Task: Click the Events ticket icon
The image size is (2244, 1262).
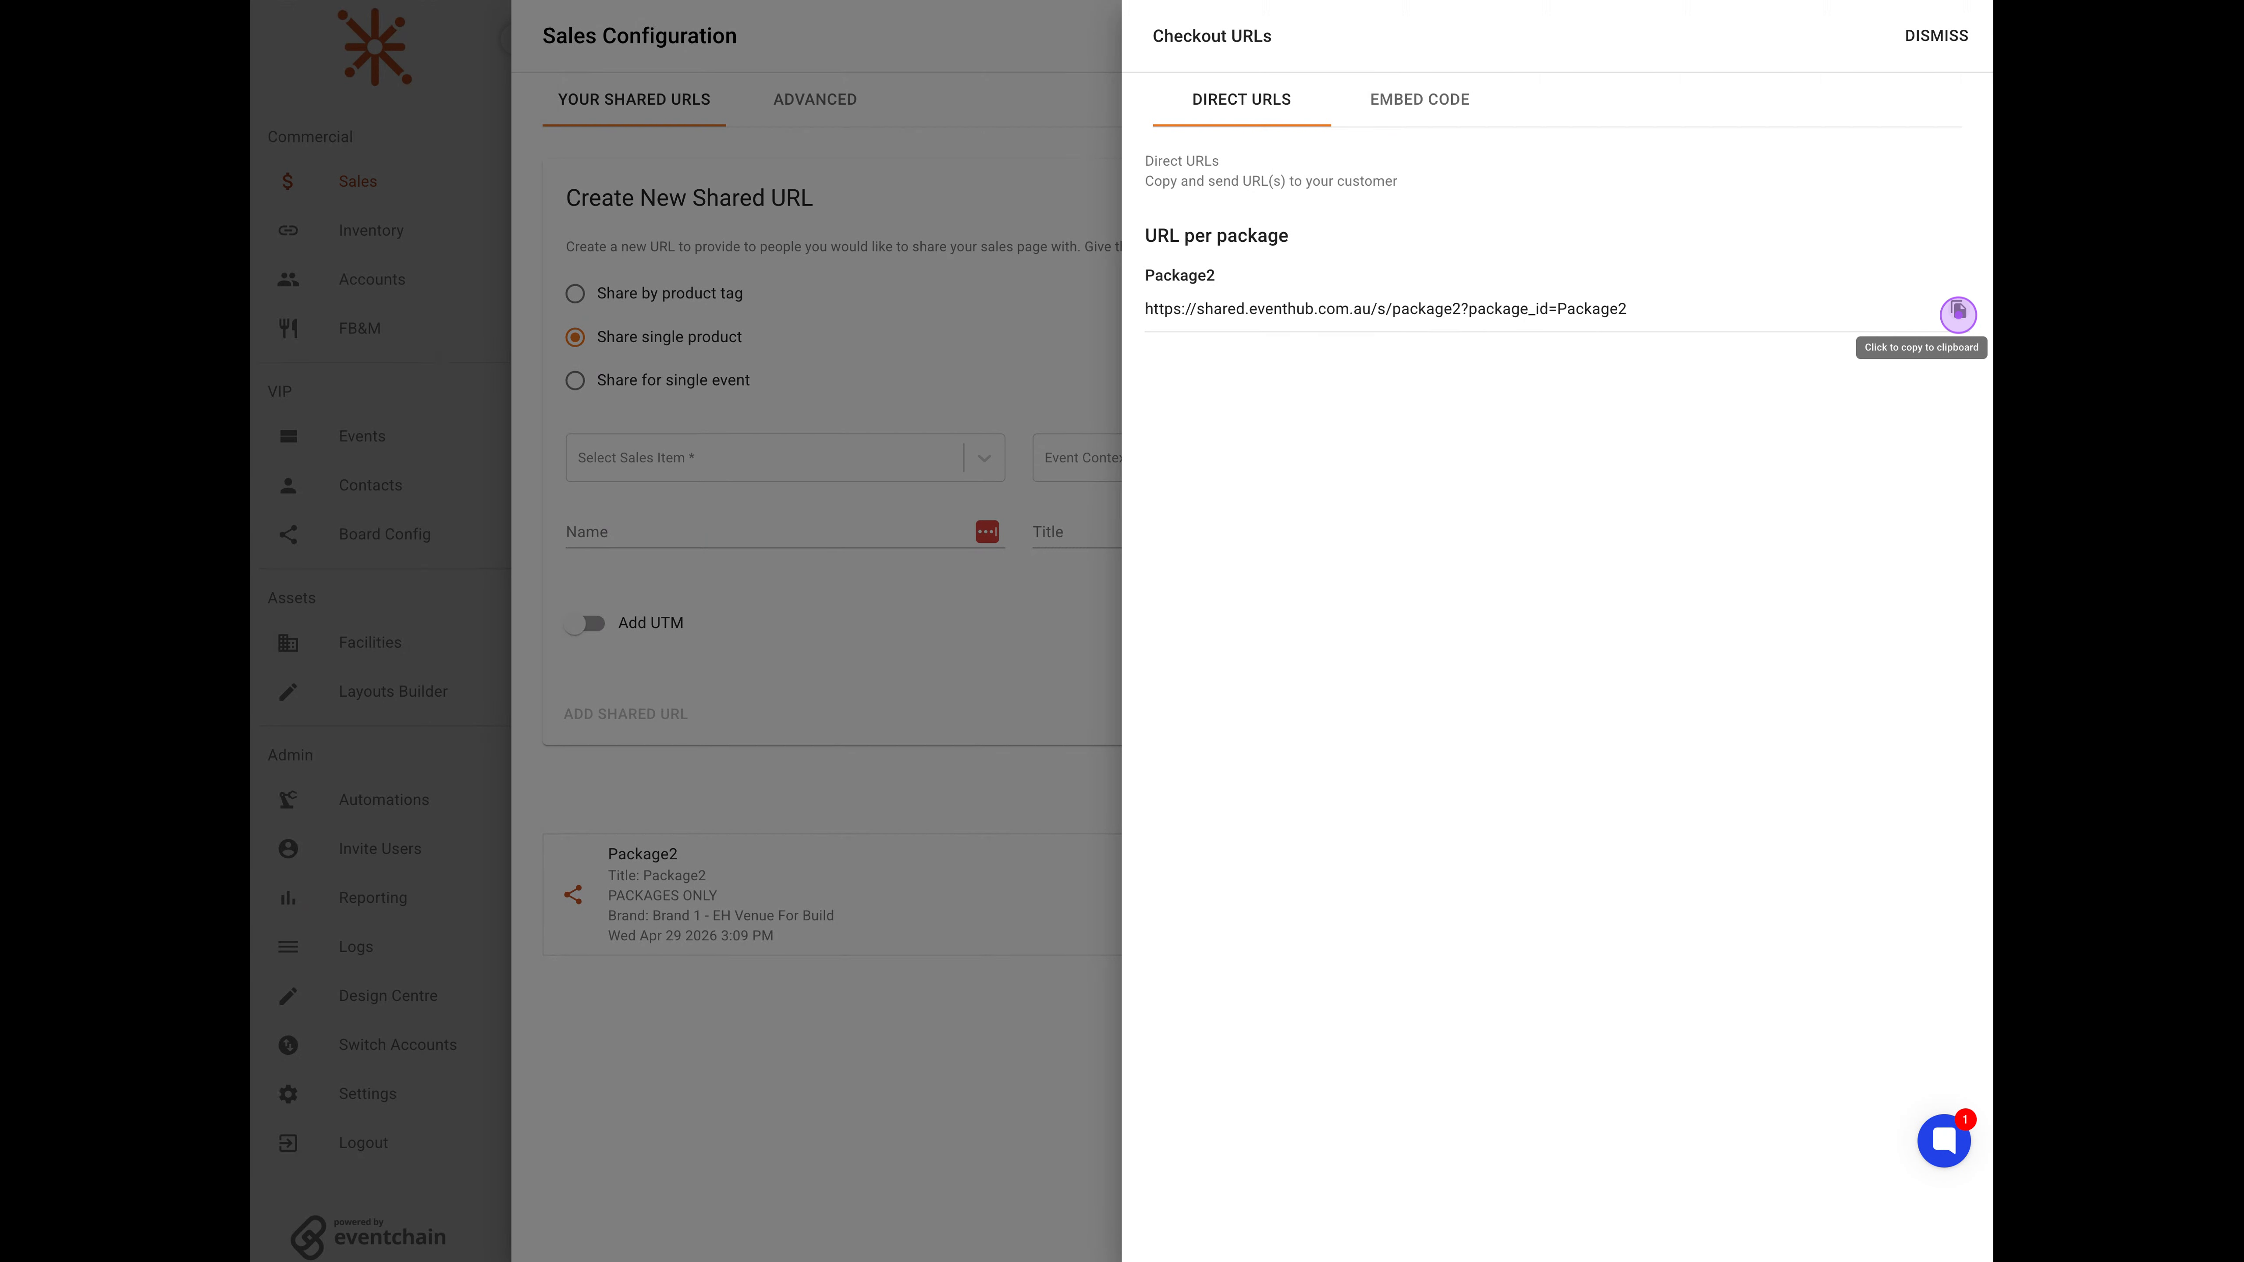Action: coord(288,436)
